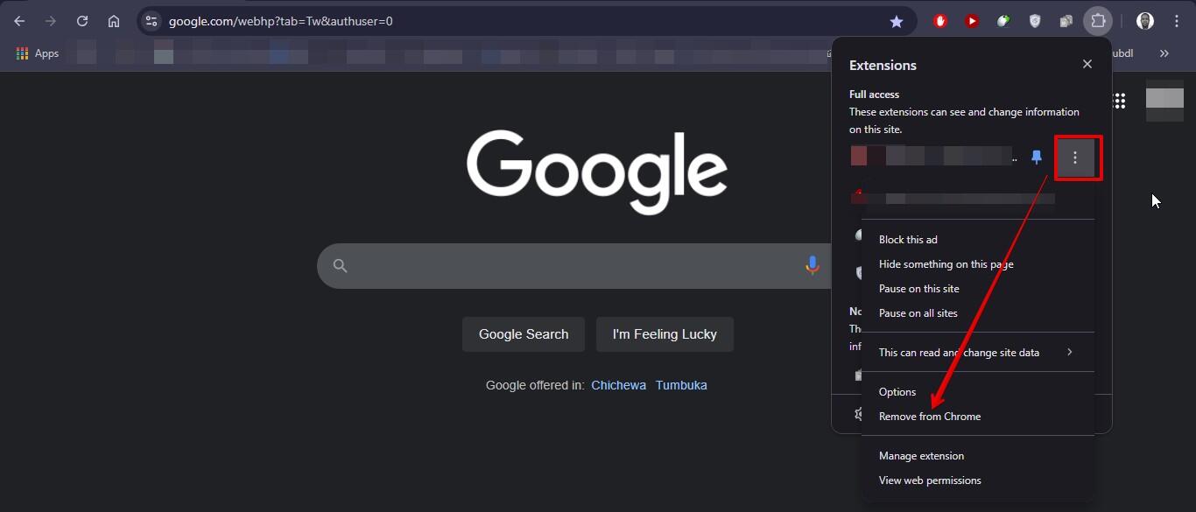
Task: Select 'Manage extension' menu entry
Action: coord(921,456)
